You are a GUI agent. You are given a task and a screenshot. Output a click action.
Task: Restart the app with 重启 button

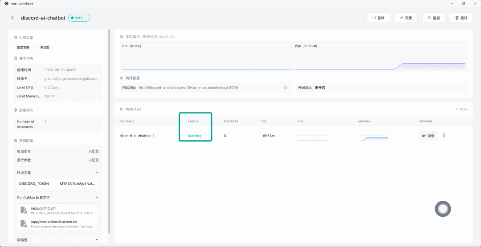[x=434, y=18]
